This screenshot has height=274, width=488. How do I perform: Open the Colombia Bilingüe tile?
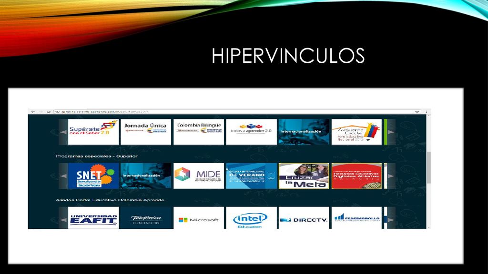click(199, 132)
